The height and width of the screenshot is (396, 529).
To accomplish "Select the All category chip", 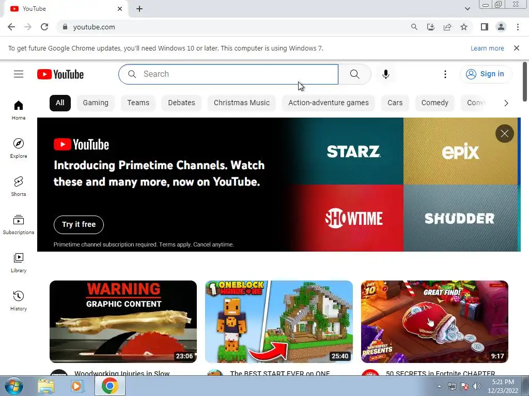I will click(x=60, y=103).
